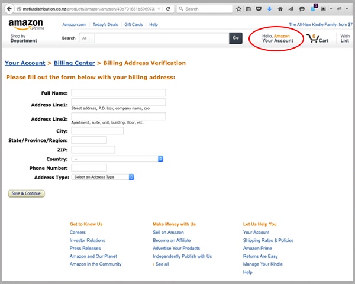355x284 pixels.
Task: Open the All-New Kindle Family promo link
Action: pyautogui.click(x=320, y=24)
